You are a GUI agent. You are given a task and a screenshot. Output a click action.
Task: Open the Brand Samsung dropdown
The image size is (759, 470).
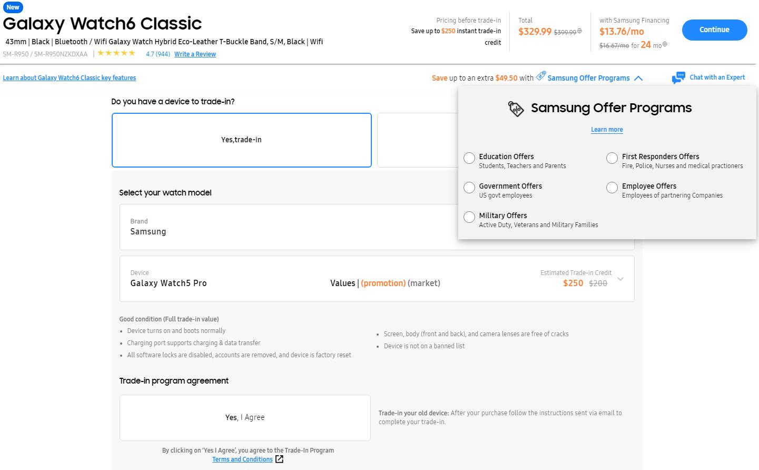pos(290,227)
